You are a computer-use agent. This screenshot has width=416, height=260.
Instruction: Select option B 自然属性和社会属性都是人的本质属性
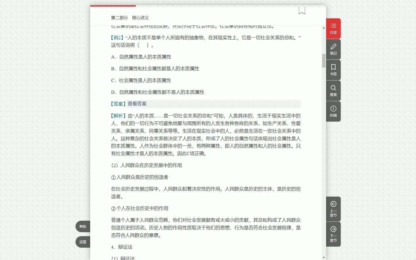coord(155,69)
